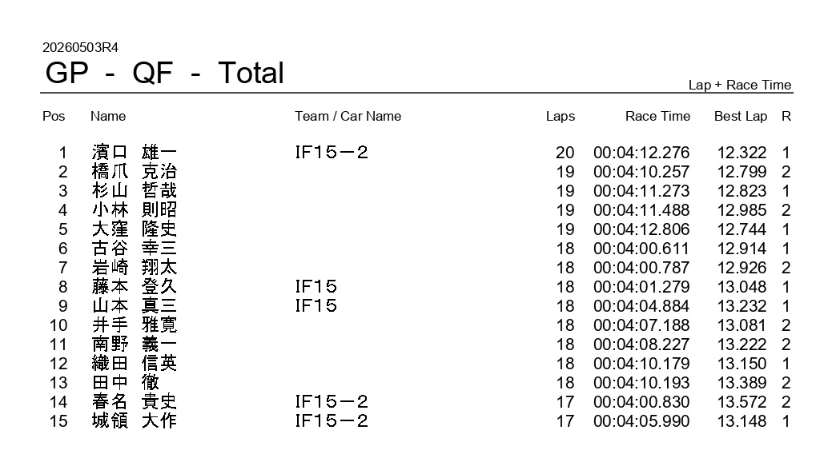
Task: Click driver name 井手 雅寛
Action: [x=134, y=325]
